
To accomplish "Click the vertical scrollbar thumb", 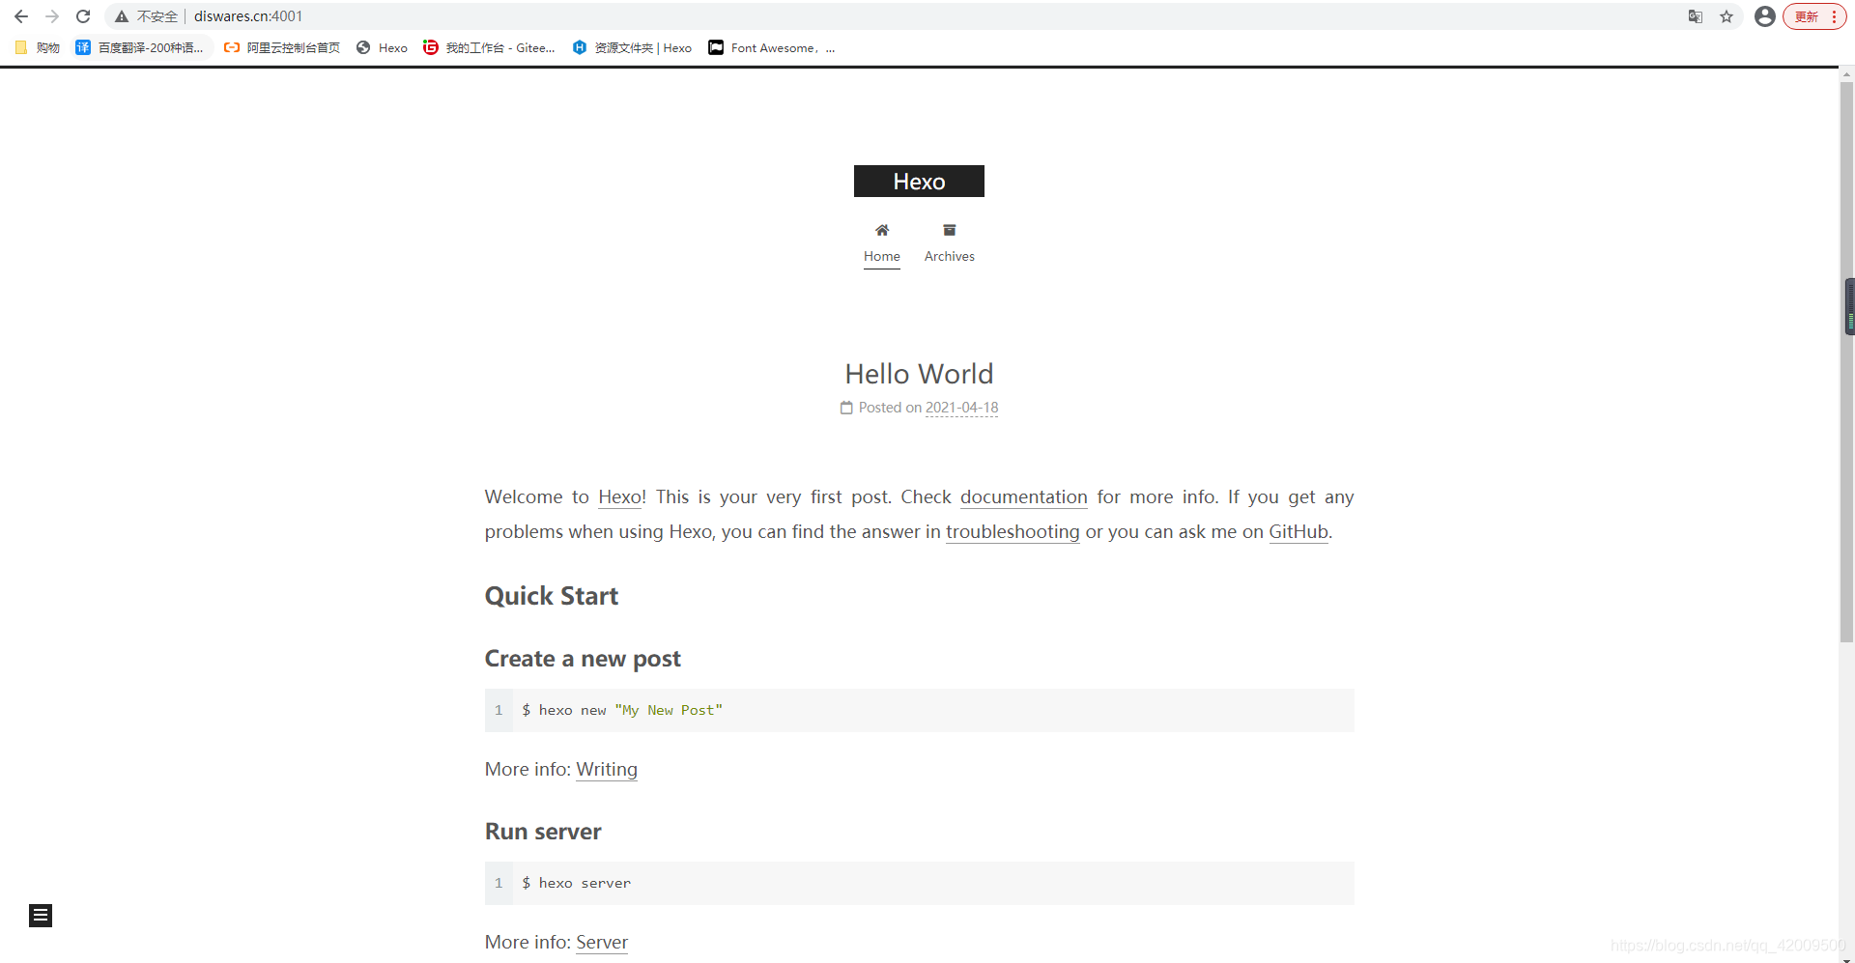I will (x=1846, y=362).
